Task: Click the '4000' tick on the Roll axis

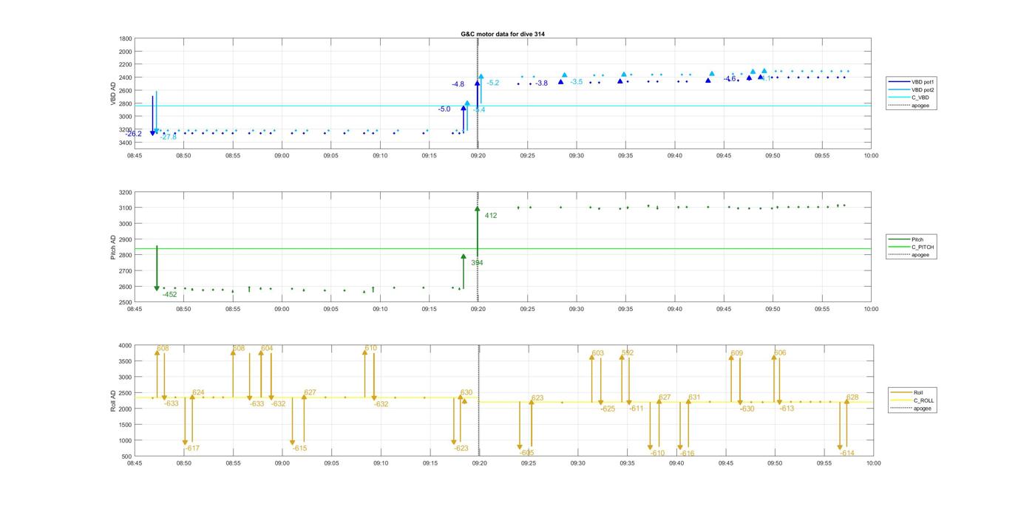Action: (x=126, y=346)
